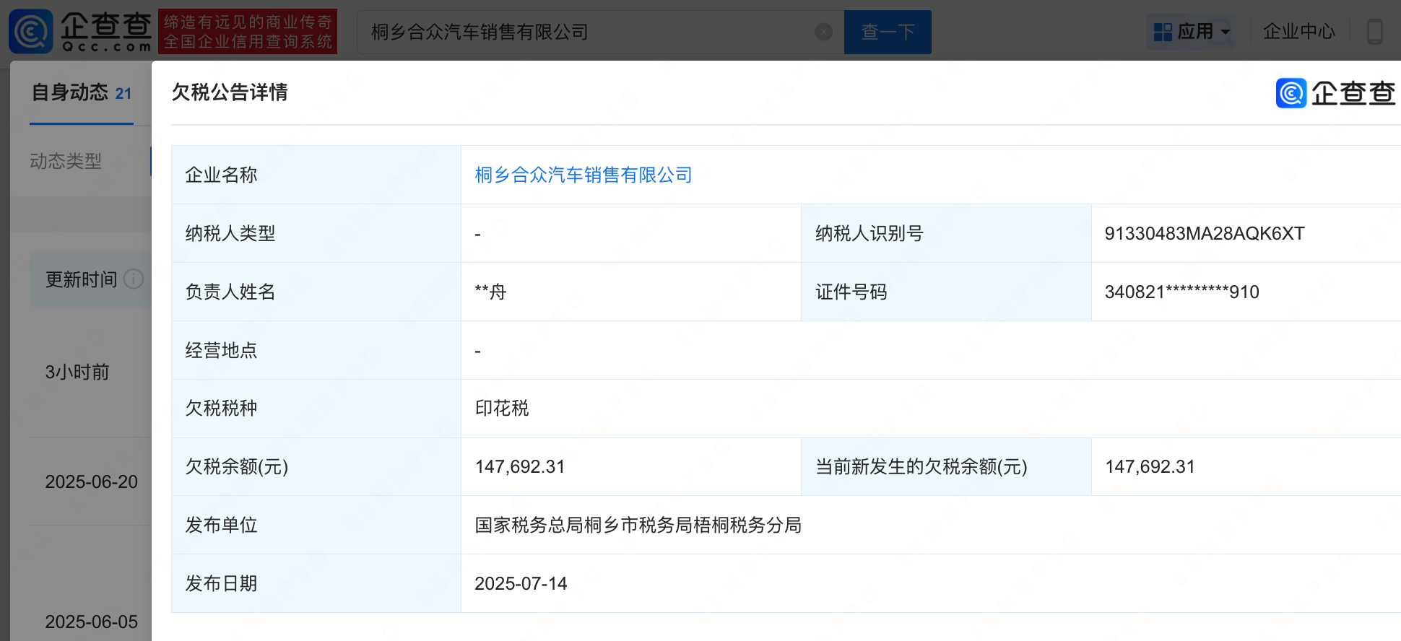Screen dimensions: 1401x641
Task: Click the 欠税公告详情 dialog title
Action: point(230,92)
